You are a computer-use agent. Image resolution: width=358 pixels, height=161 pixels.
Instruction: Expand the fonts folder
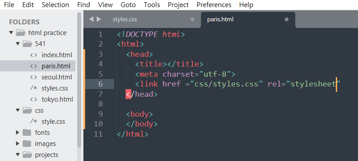pos(18,133)
